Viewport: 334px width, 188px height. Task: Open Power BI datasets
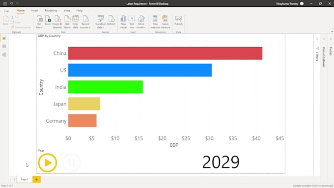[57, 22]
